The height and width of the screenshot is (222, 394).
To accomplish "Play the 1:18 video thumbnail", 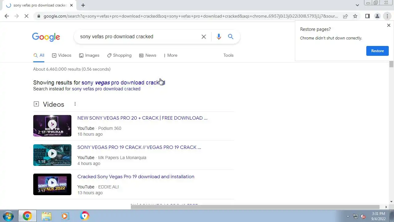I will [52, 155].
